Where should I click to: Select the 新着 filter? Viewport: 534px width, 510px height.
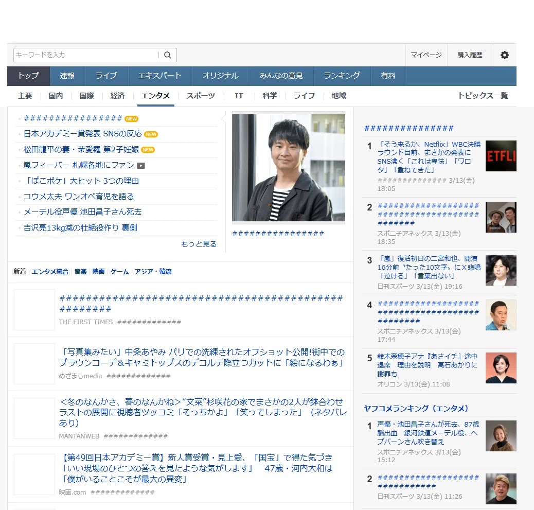tap(20, 272)
